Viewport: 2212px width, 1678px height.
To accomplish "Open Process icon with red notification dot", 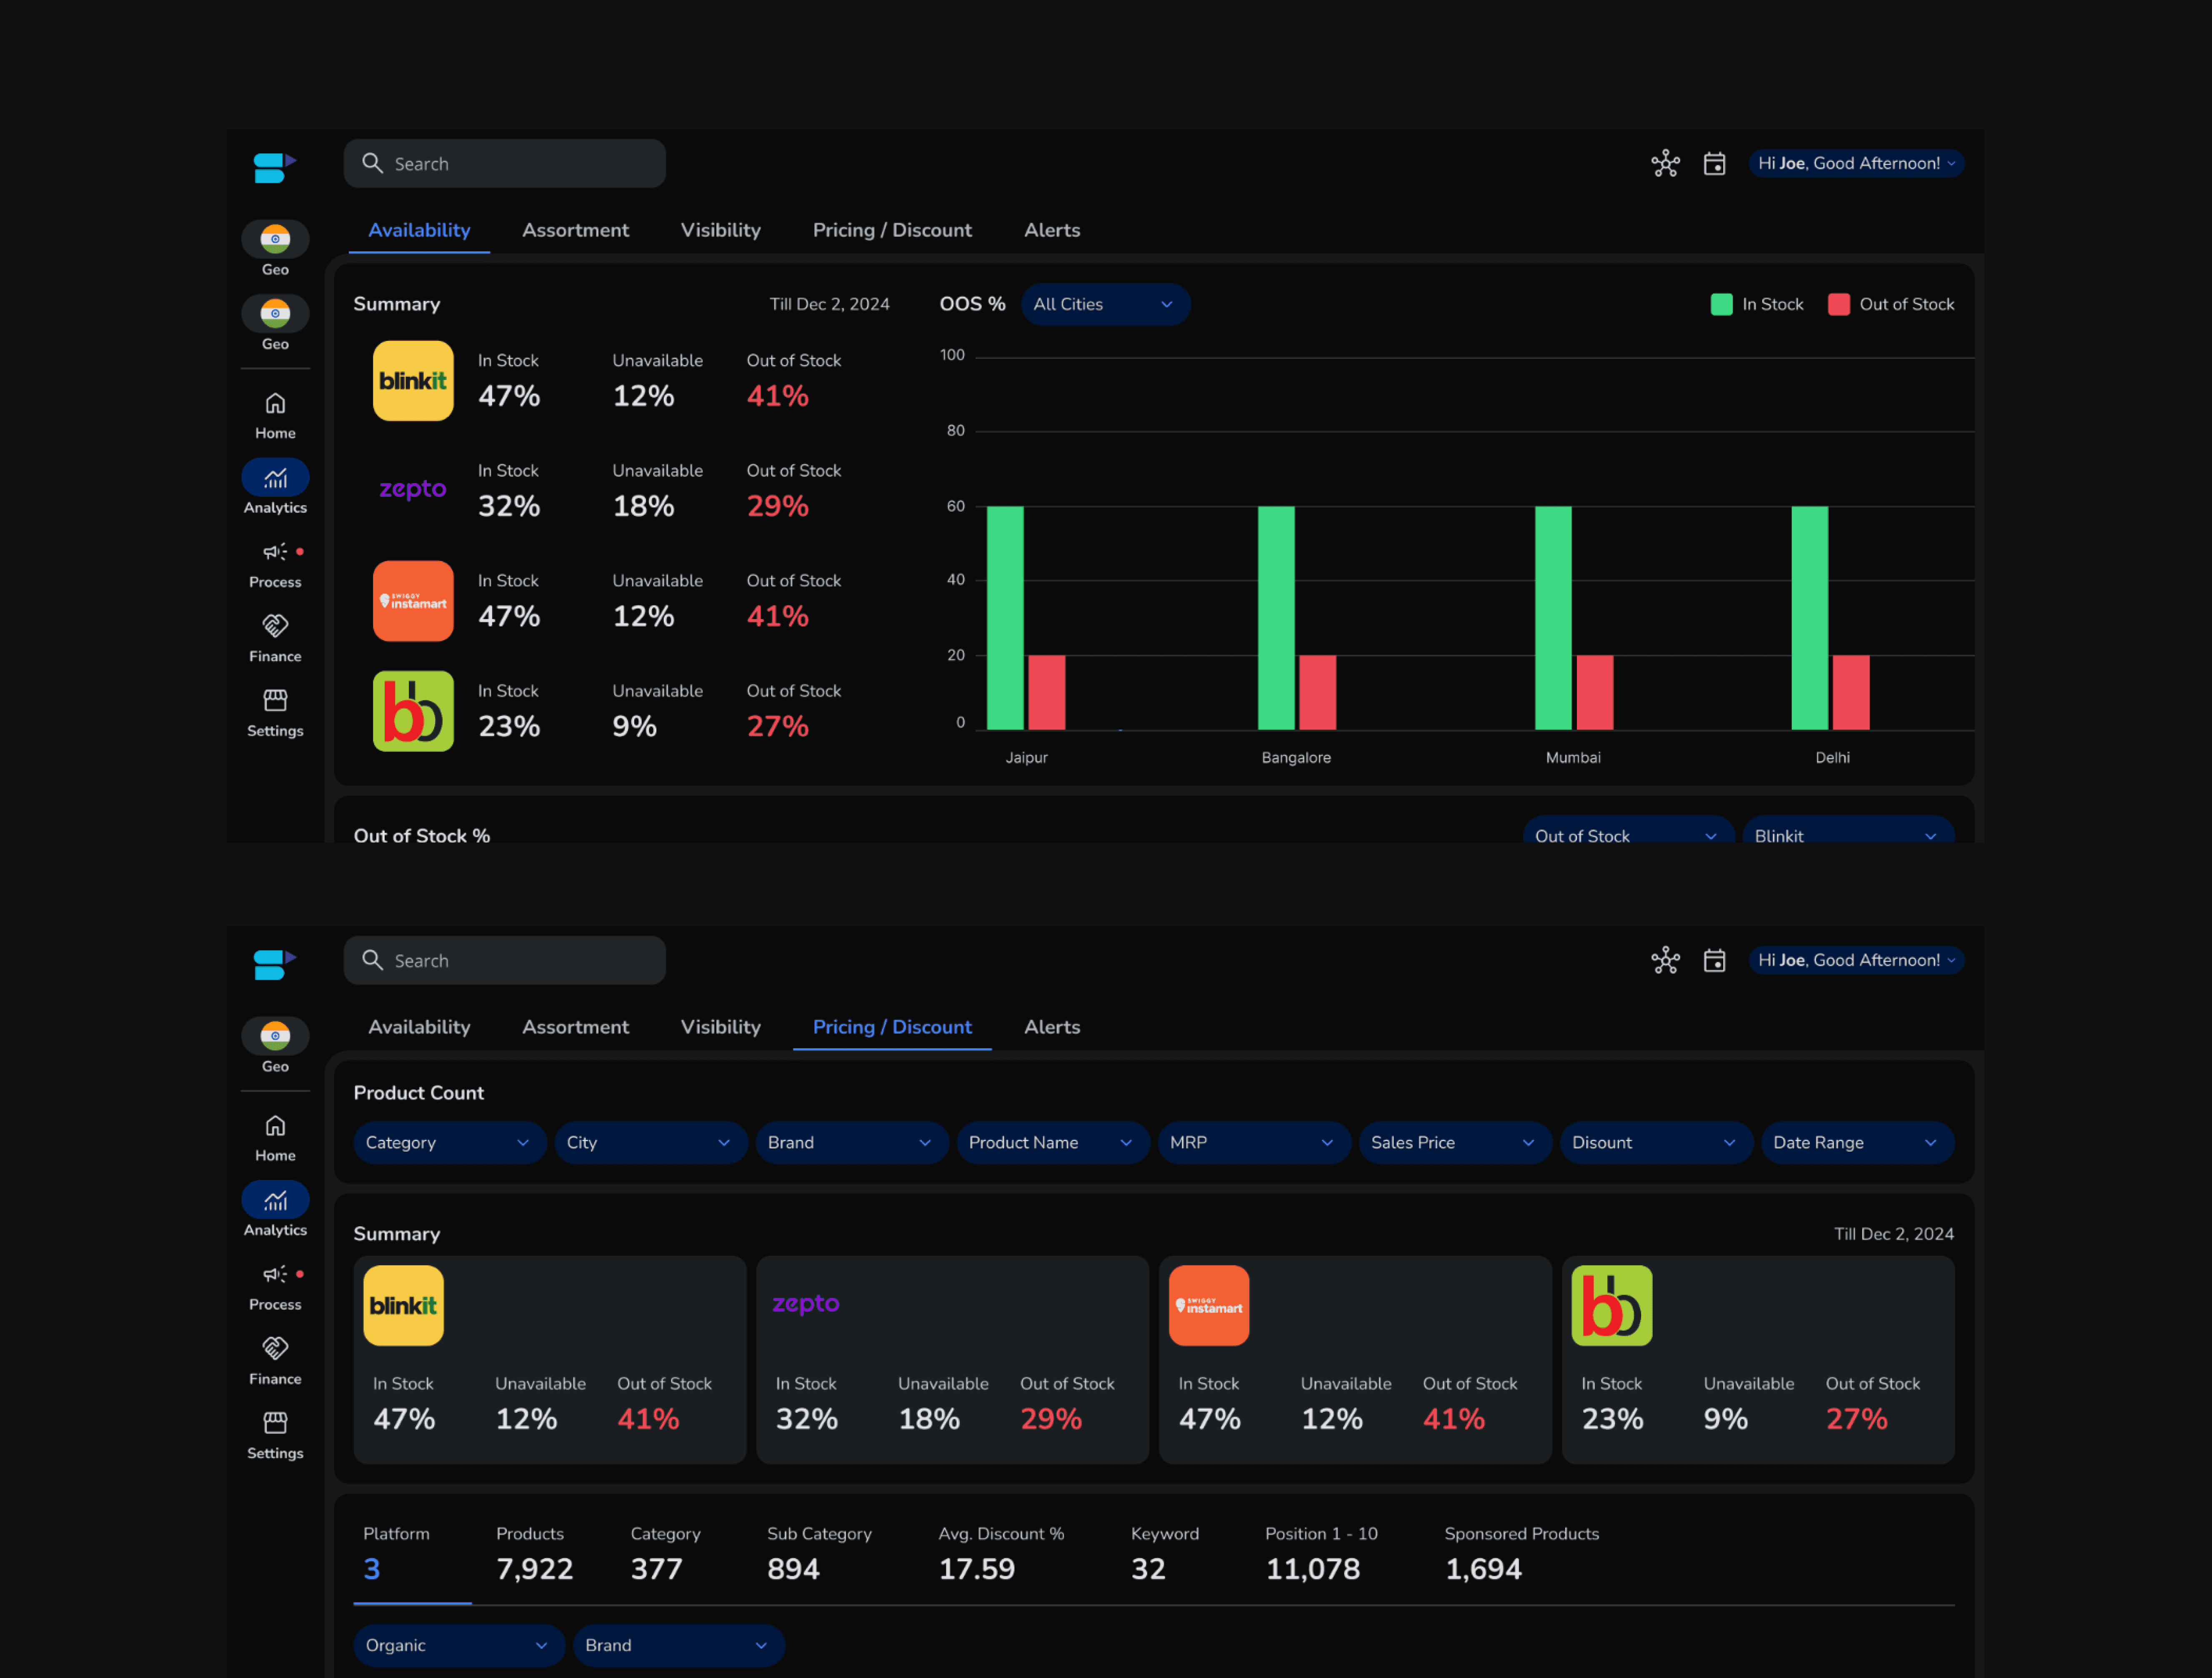I will pyautogui.click(x=275, y=552).
